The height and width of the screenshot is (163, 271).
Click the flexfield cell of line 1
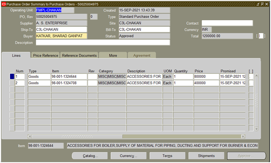[x=251, y=77]
